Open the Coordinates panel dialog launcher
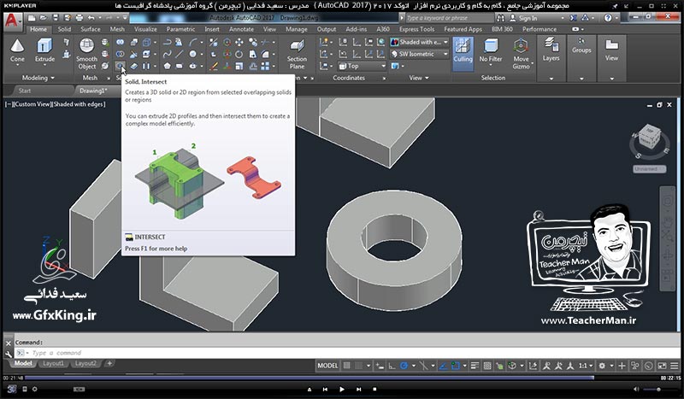684x399 pixels. (384, 78)
